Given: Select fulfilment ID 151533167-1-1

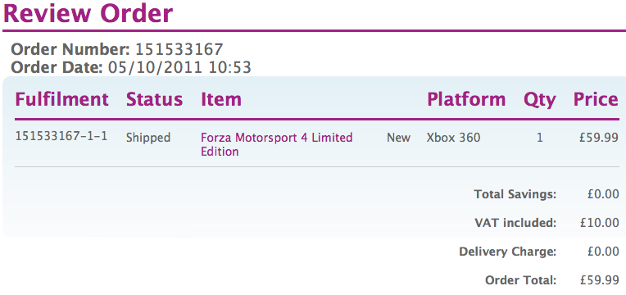Looking at the screenshot, I should click(61, 137).
